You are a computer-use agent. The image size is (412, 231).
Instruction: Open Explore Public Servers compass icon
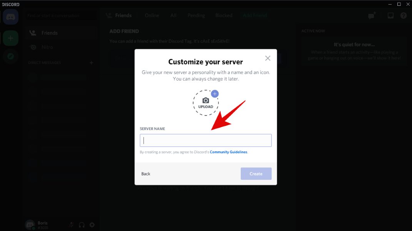(10, 56)
